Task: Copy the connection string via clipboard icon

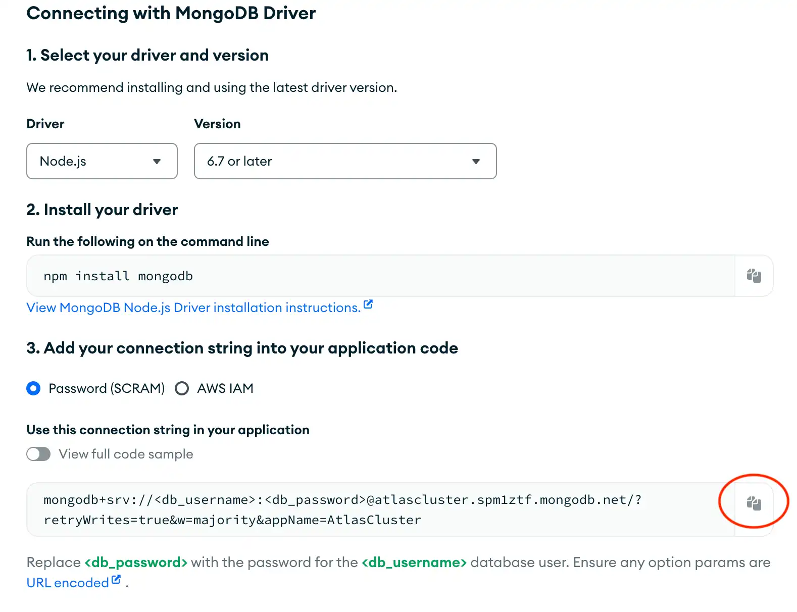Action: click(x=754, y=503)
